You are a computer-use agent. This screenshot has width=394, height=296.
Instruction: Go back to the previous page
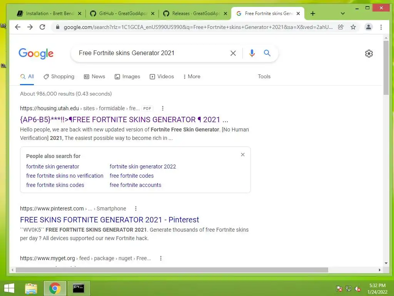pyautogui.click(x=18, y=27)
